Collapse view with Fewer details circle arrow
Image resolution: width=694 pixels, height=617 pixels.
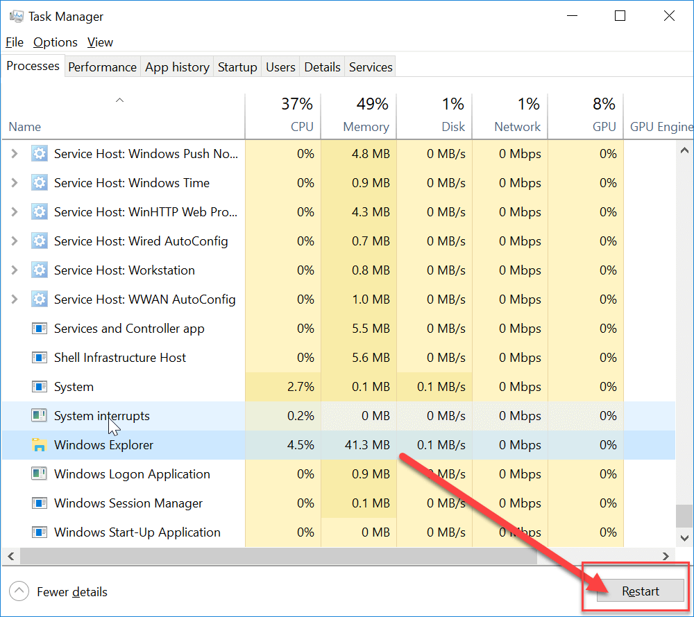tap(19, 591)
